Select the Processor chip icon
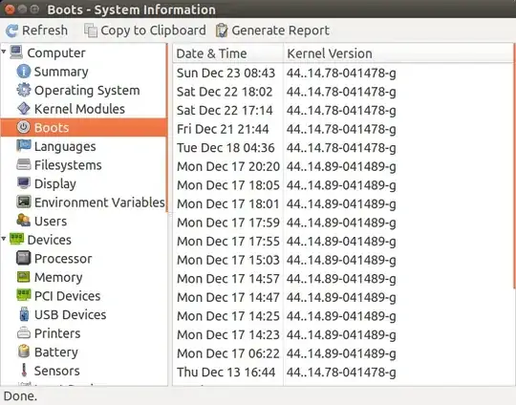This screenshot has height=405, width=516. tap(24, 258)
